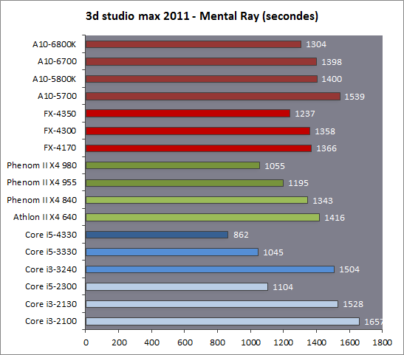Image resolution: width=404 pixels, height=355 pixels.
Task: Select the Phenom II X4 980 label
Action: pos(42,165)
